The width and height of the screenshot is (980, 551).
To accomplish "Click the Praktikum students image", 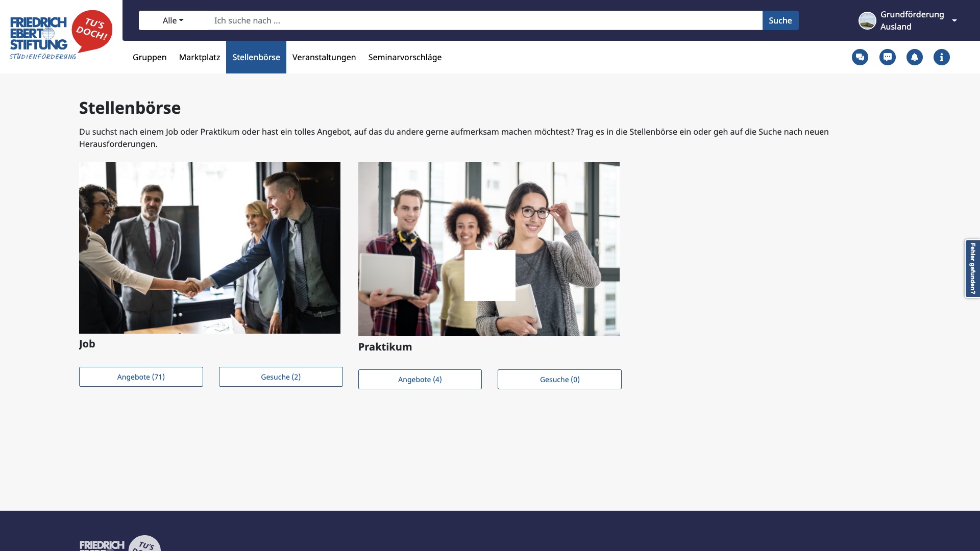I will [489, 249].
